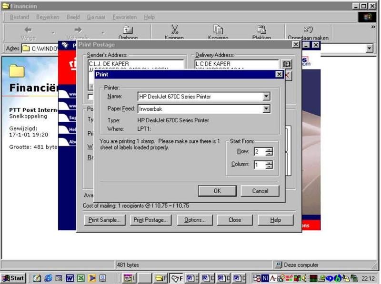The width and height of the screenshot is (381, 284).
Task: Click the notepad quick launch icon
Action: click(x=37, y=278)
